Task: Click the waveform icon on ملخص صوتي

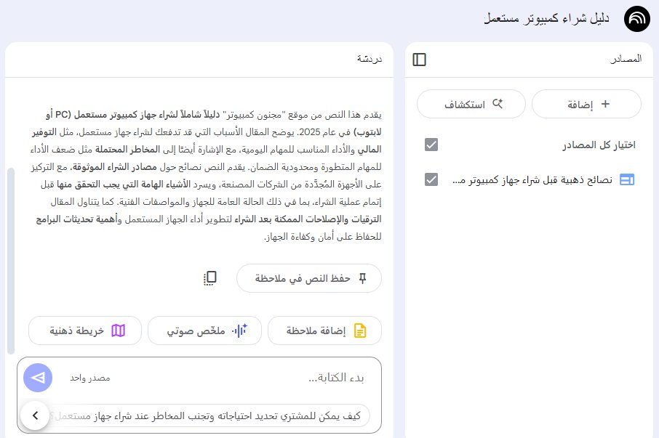Action: [x=240, y=330]
